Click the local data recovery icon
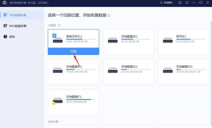This screenshot has width=212, height=128. tap(5, 15)
